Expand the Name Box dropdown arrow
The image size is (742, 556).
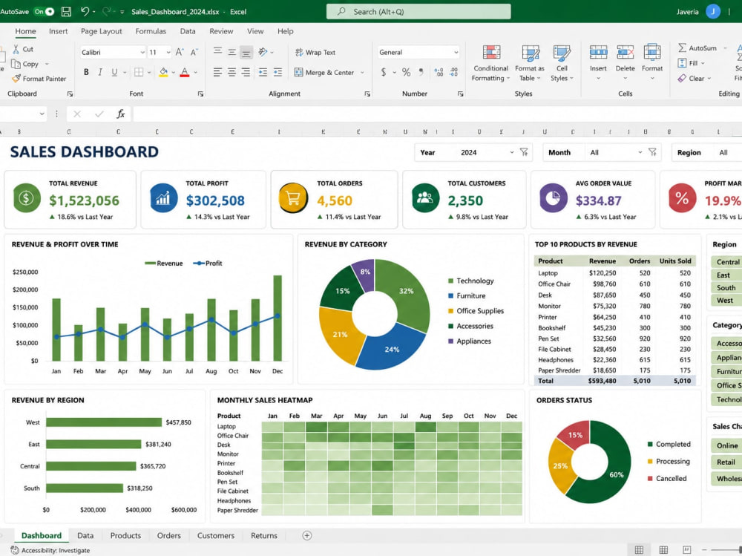click(x=42, y=114)
